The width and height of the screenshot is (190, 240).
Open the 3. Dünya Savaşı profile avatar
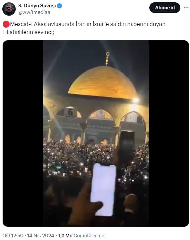[x=9, y=9]
